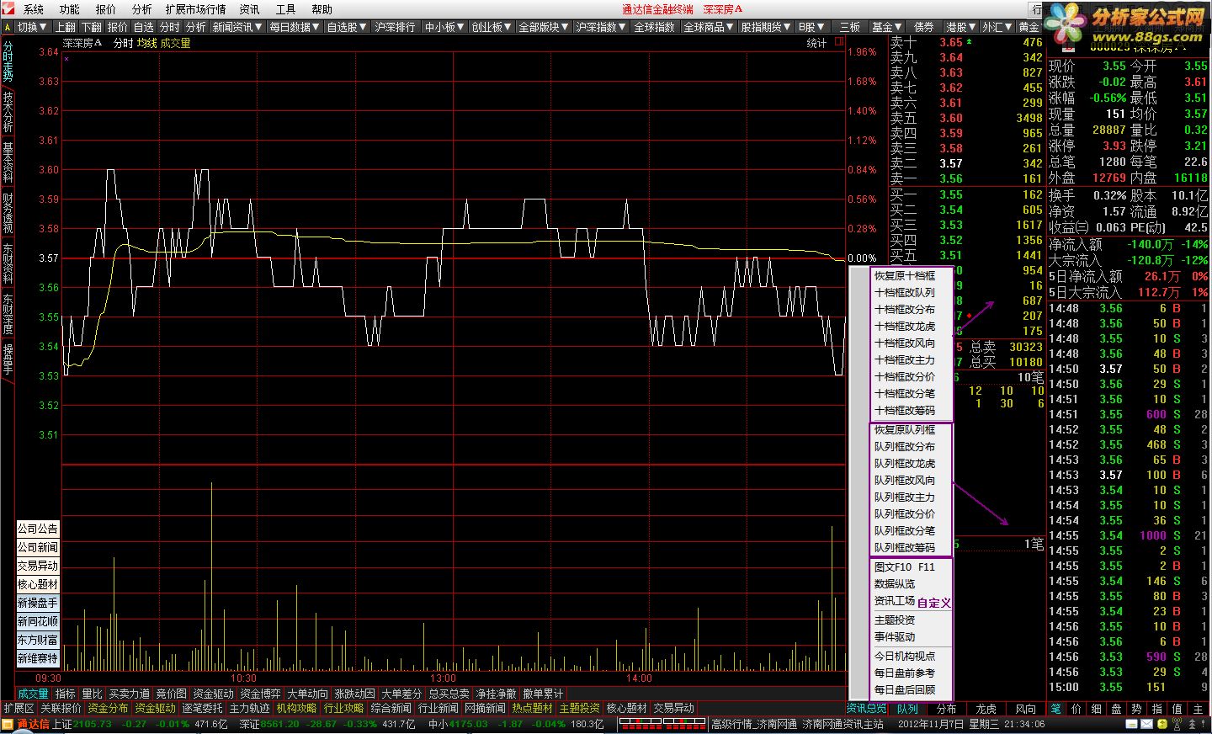Viewport: 1212px width, 734px height.
Task: Expand the 全部版块 dropdown
Action: coord(545,27)
